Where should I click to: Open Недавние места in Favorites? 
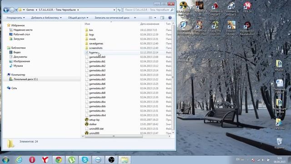23,30
